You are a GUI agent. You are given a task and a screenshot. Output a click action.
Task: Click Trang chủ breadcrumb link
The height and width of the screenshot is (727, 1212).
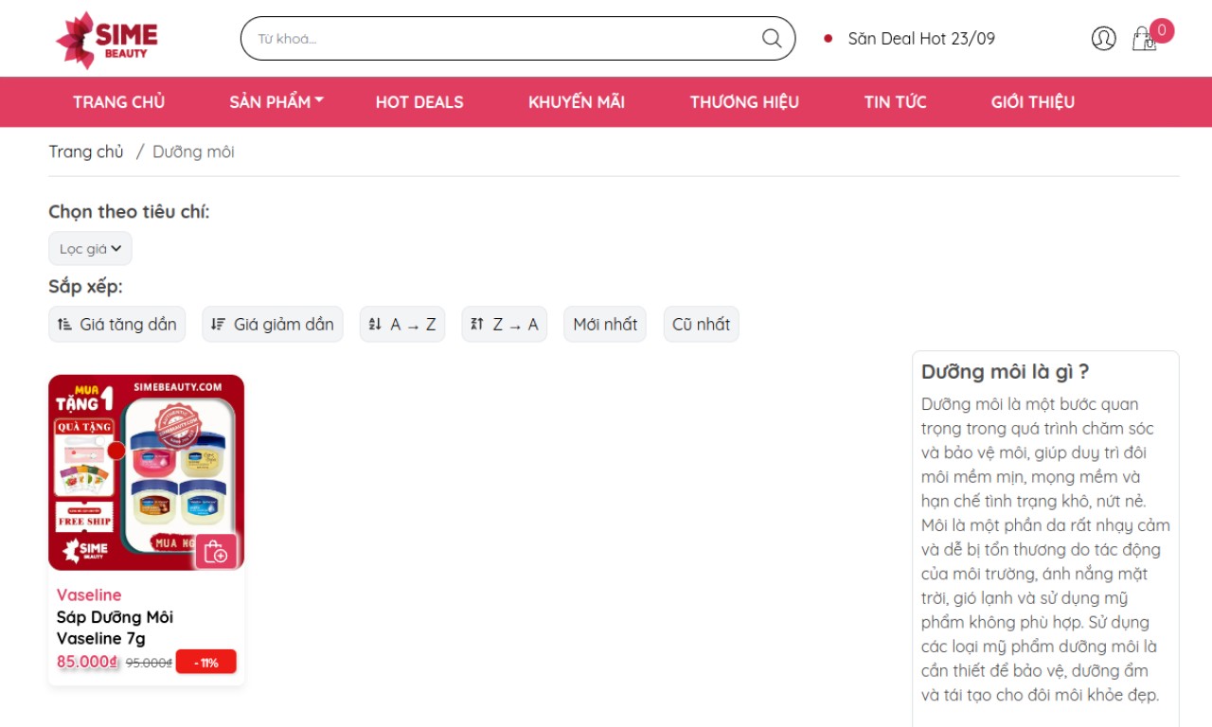point(86,151)
